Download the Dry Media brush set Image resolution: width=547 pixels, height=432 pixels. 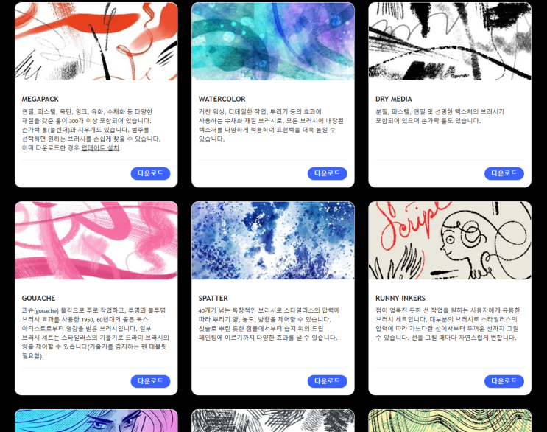click(504, 173)
